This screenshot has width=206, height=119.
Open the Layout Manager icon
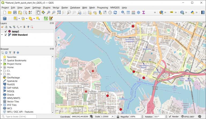[25, 13]
